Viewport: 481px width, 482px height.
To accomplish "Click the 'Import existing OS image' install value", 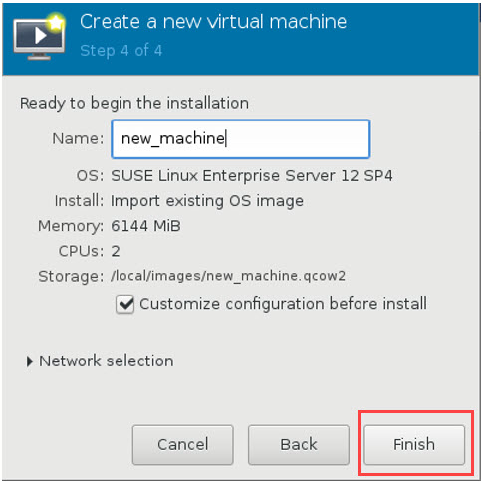I will coord(207,201).
